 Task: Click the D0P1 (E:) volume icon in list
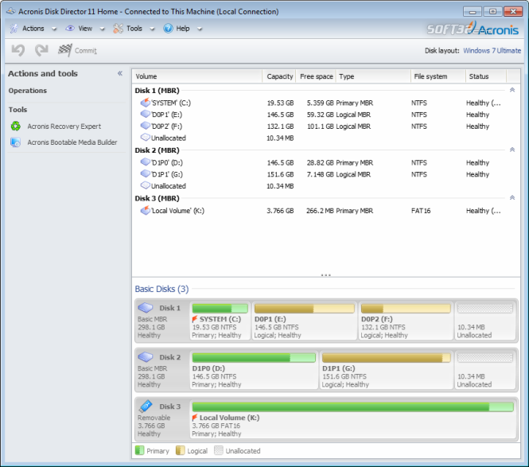[145, 114]
